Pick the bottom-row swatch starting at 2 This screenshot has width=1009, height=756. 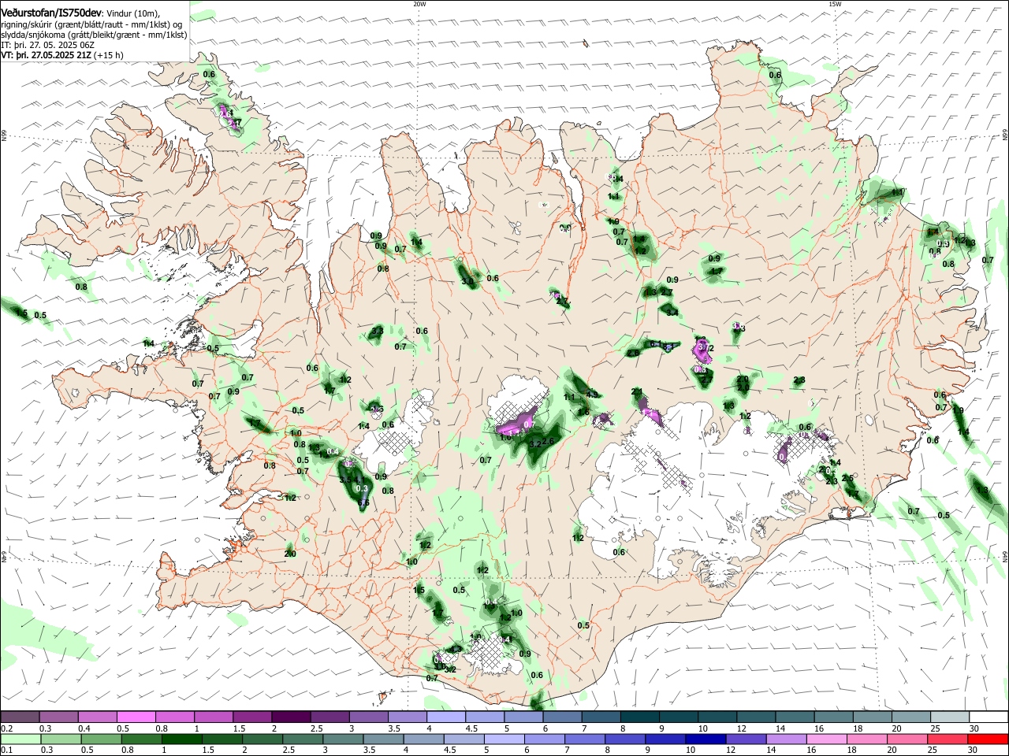point(262,739)
